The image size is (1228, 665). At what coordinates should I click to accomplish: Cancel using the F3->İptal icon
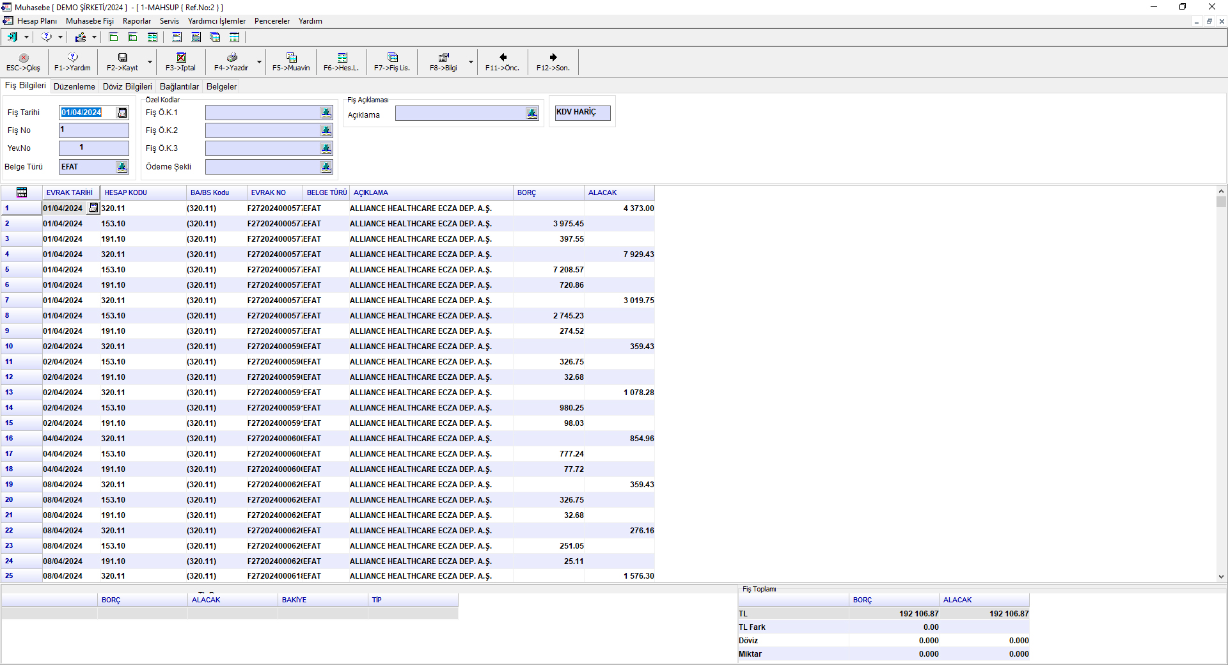(181, 58)
